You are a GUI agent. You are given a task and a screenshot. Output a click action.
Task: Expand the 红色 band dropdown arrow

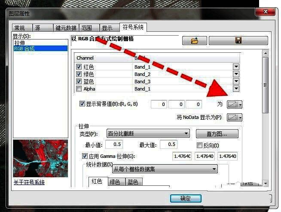pyautogui.click(x=236, y=67)
